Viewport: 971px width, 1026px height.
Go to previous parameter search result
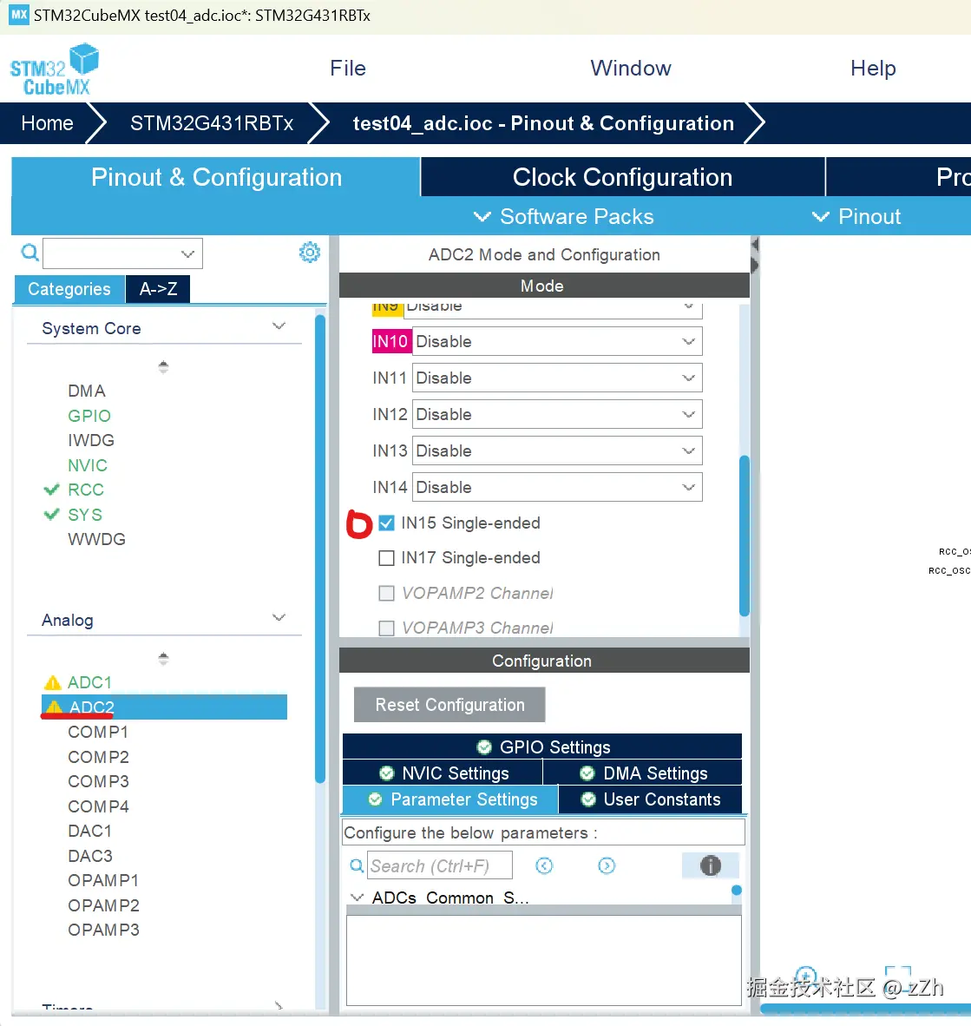tap(544, 865)
